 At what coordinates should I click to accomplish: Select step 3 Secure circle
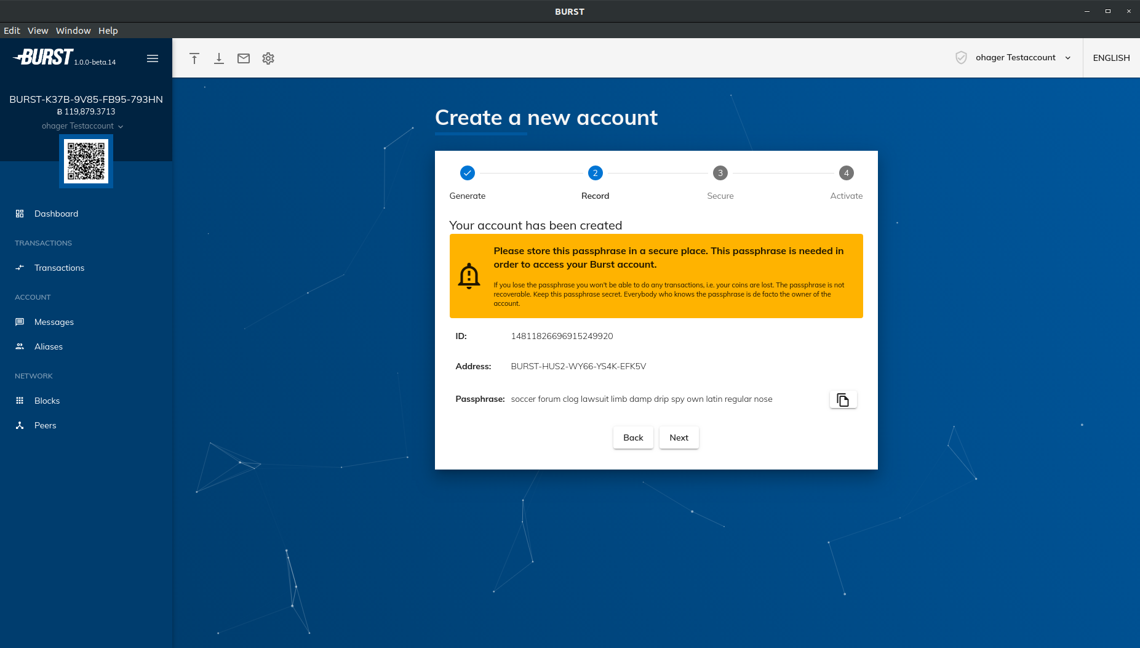pyautogui.click(x=720, y=173)
